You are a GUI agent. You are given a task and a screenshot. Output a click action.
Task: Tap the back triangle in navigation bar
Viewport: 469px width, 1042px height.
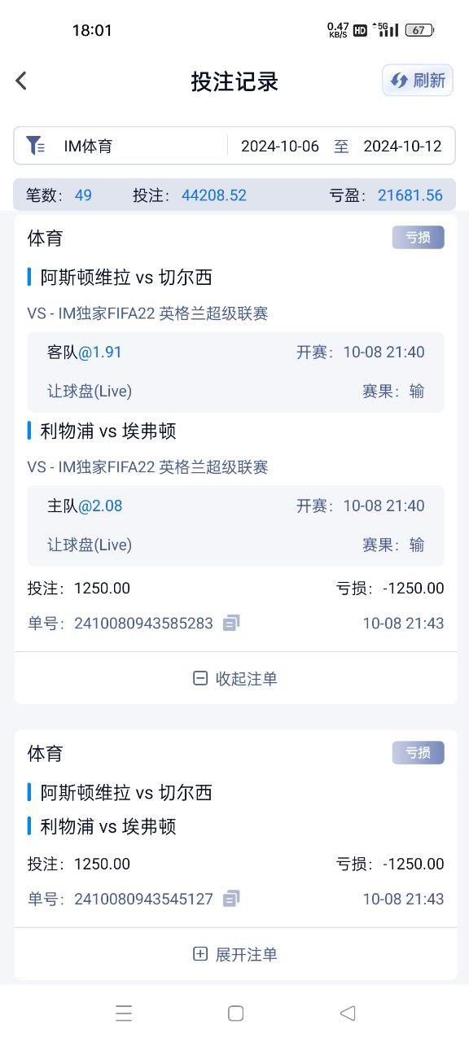tap(346, 1012)
